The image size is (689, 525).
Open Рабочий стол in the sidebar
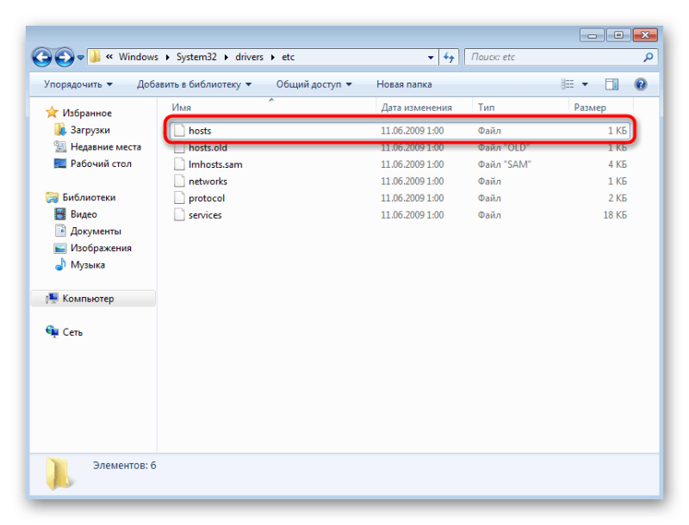[x=101, y=164]
